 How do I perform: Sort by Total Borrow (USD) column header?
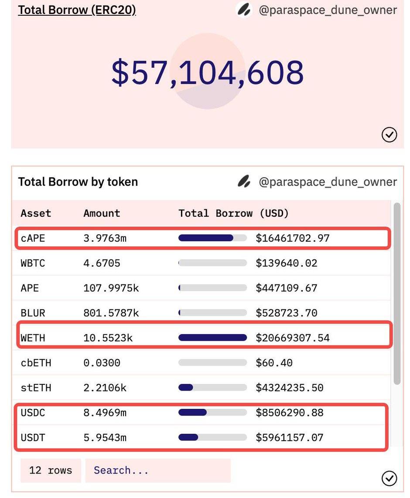[233, 213]
